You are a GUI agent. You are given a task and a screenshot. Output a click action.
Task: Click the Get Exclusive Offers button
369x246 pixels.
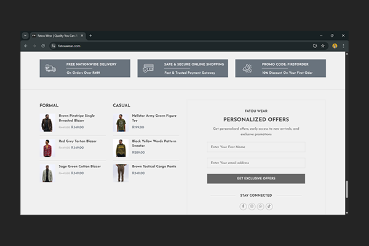pyautogui.click(x=256, y=178)
